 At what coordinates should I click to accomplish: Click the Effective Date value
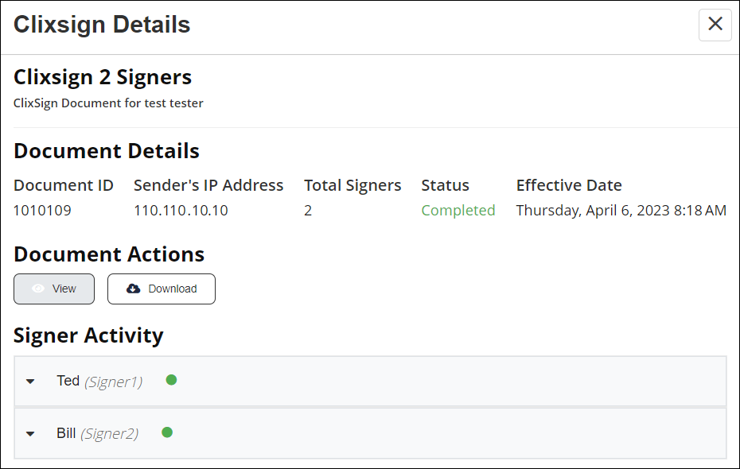[x=621, y=210]
